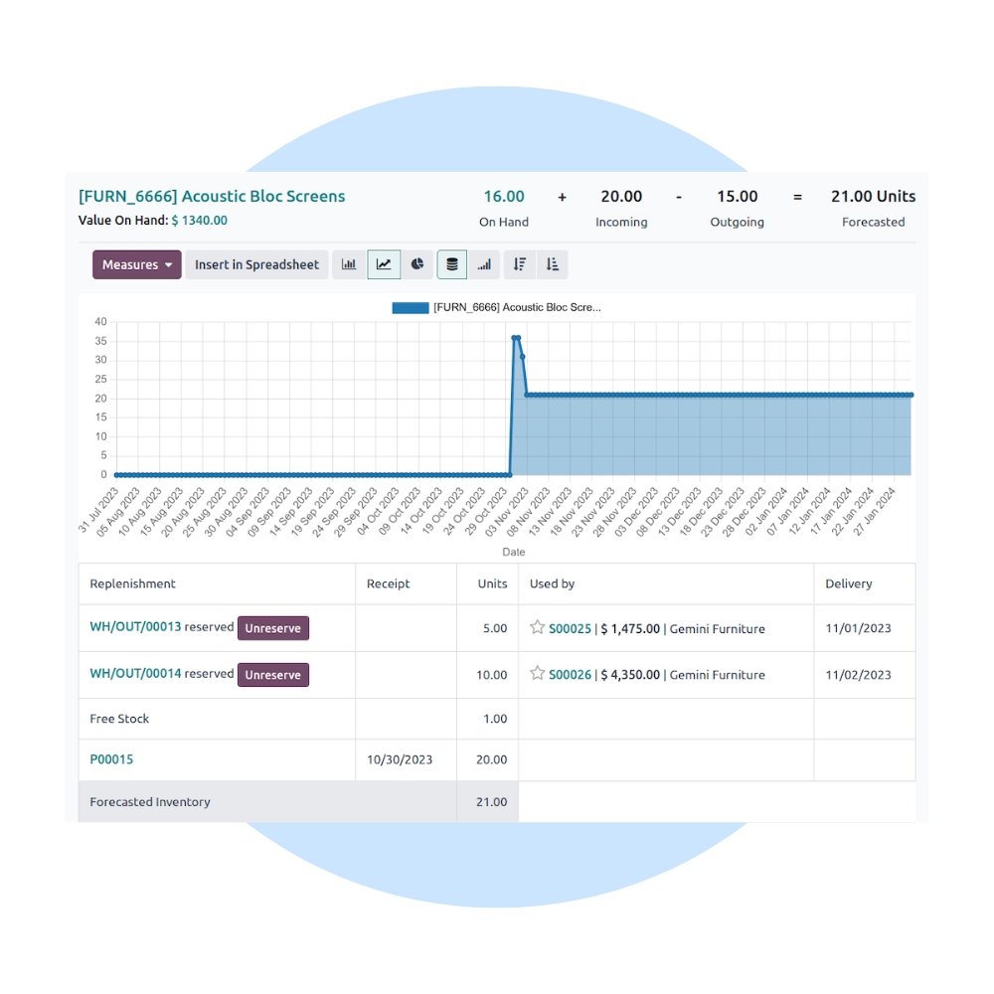Open purchase order P00015
This screenshot has height=994, width=994.
point(111,759)
